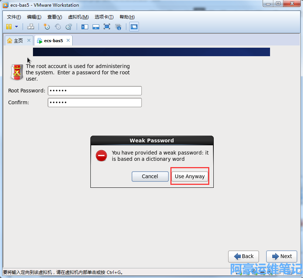Open the 选项卡(T) menu

tap(104, 17)
